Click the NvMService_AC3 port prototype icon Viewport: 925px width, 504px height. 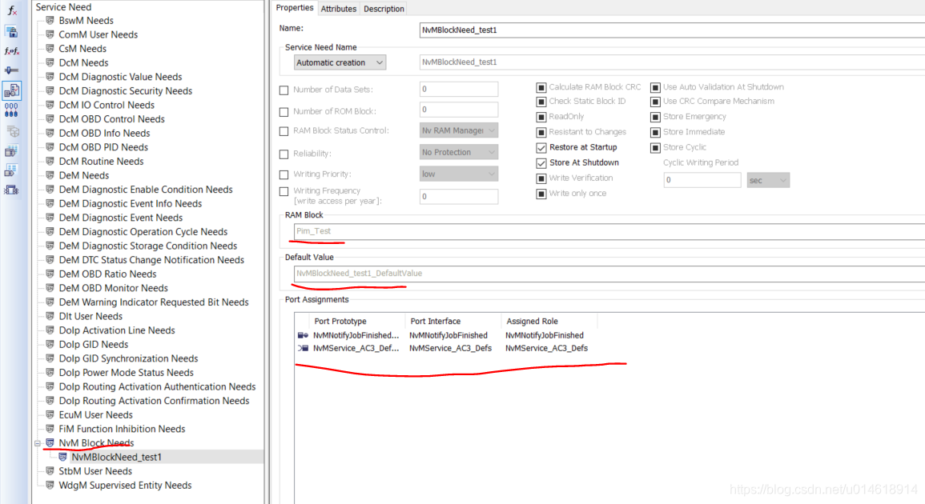tap(304, 347)
